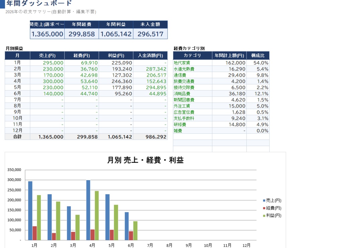
Task: Click the 12月 row label in monthly table
Action: pyautogui.click(x=17, y=130)
